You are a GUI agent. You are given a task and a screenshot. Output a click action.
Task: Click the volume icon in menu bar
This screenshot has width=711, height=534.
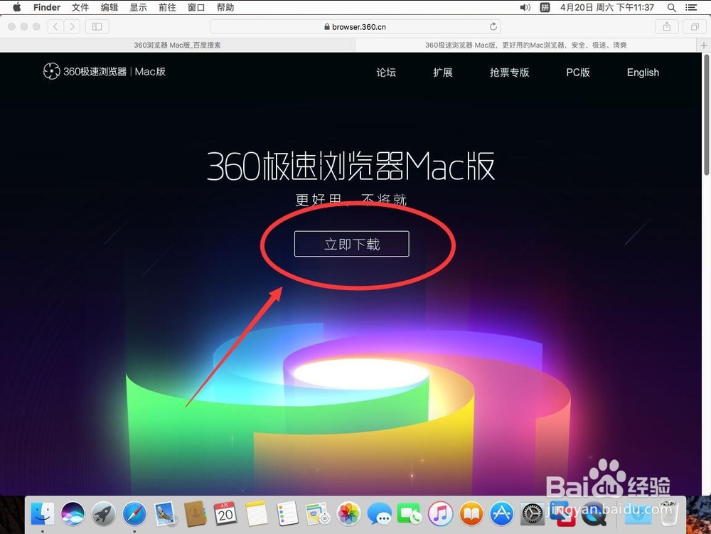[x=525, y=7]
